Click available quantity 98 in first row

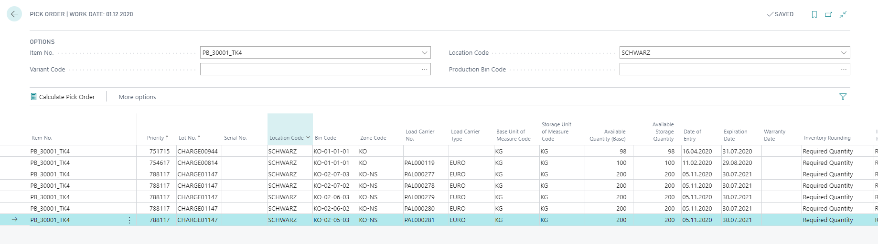click(x=623, y=152)
